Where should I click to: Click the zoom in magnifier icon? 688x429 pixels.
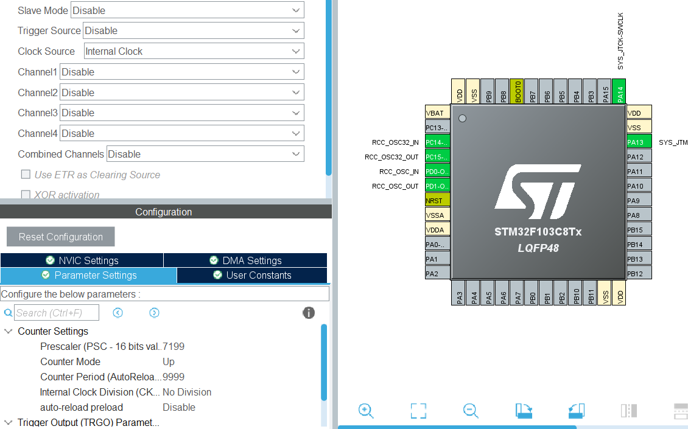[365, 411]
